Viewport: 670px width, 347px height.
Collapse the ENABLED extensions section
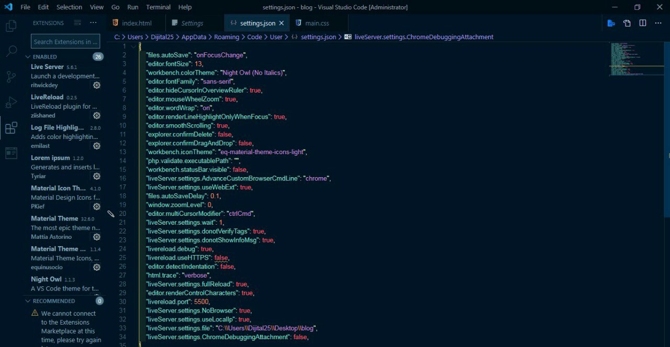click(x=28, y=56)
